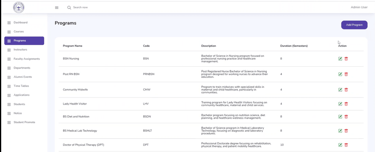Edit the Community Midwife program row
Screen dimensions: 375x152
click(x=340, y=90)
